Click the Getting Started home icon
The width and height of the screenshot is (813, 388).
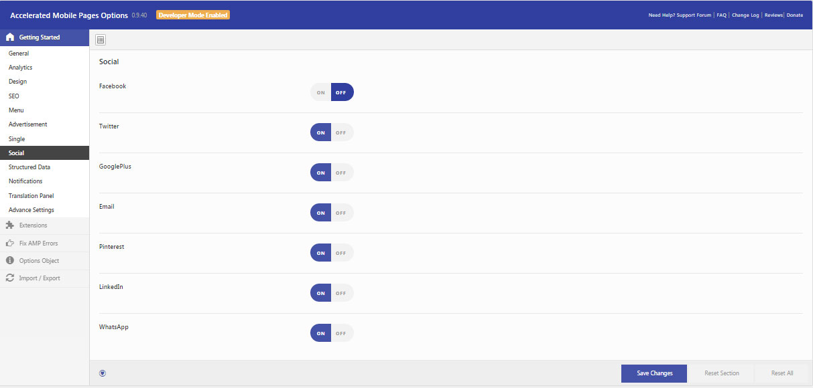[x=10, y=37]
